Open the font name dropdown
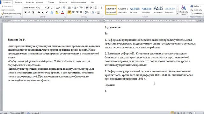The height and width of the screenshot is (114, 204). pyautogui.click(x=36, y=8)
